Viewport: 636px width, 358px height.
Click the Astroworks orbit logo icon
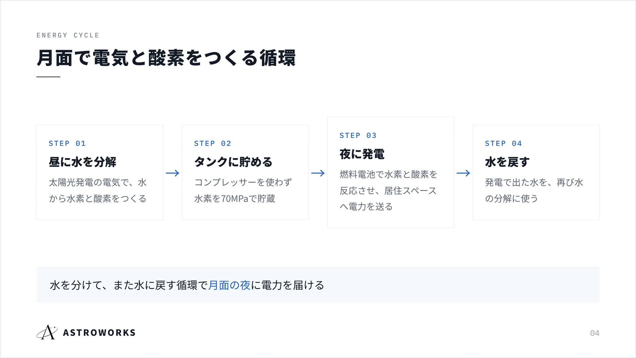pos(47,332)
